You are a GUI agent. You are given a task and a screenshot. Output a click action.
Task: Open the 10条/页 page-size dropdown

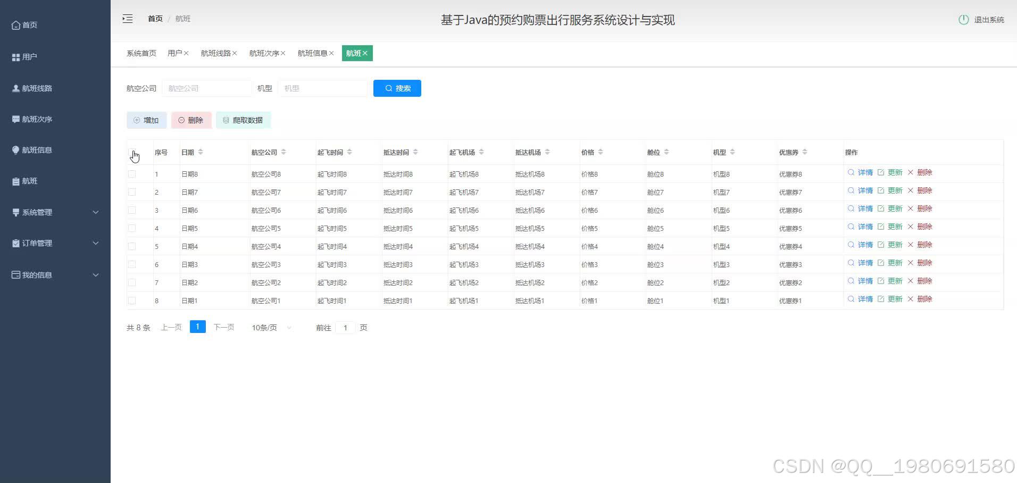(270, 328)
